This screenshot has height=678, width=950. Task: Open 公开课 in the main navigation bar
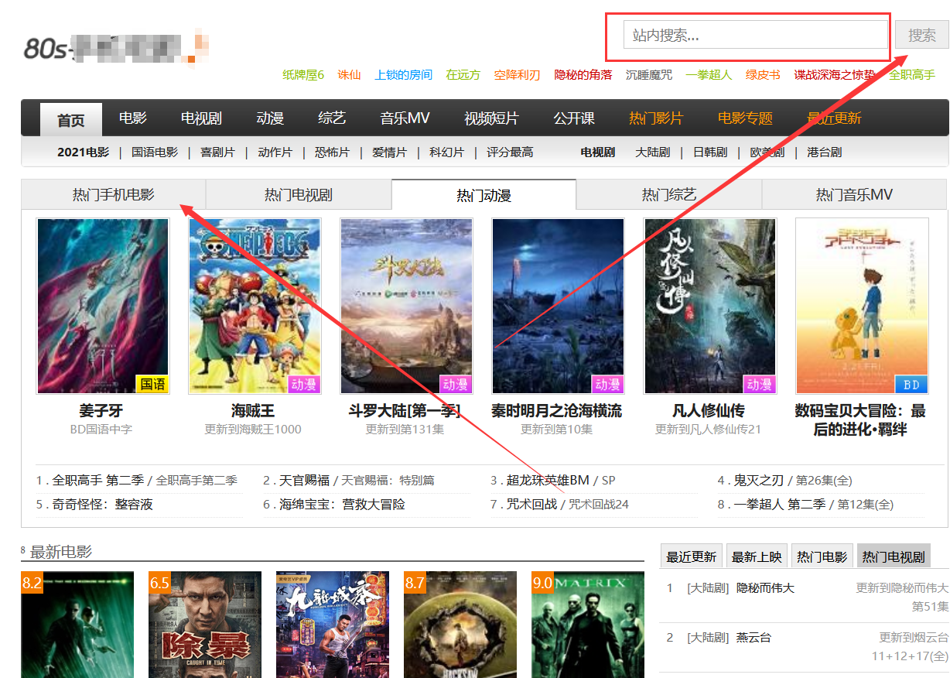pos(574,118)
